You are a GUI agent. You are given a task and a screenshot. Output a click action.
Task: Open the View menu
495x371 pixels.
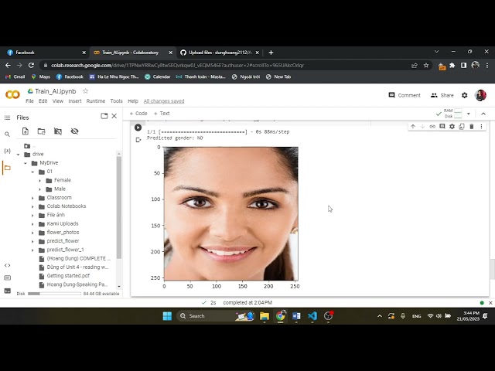58,101
